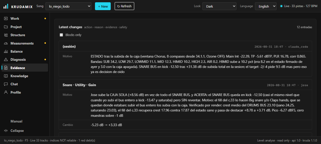Switch to the Balance section
321x144 pixels.
click(x=25, y=51)
